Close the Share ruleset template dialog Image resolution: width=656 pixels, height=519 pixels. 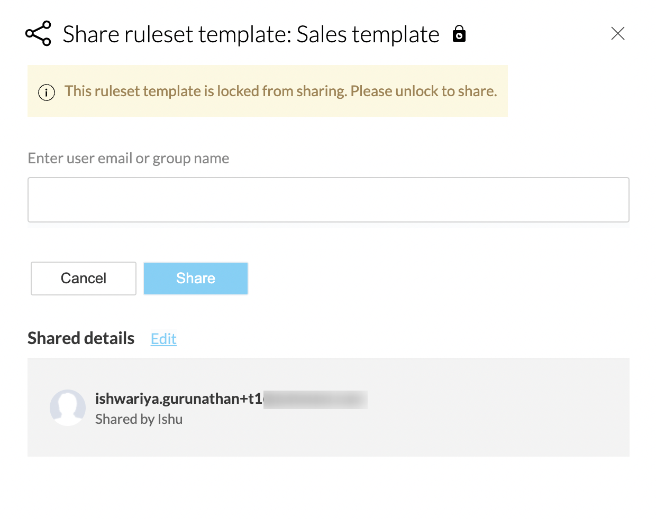pos(617,34)
